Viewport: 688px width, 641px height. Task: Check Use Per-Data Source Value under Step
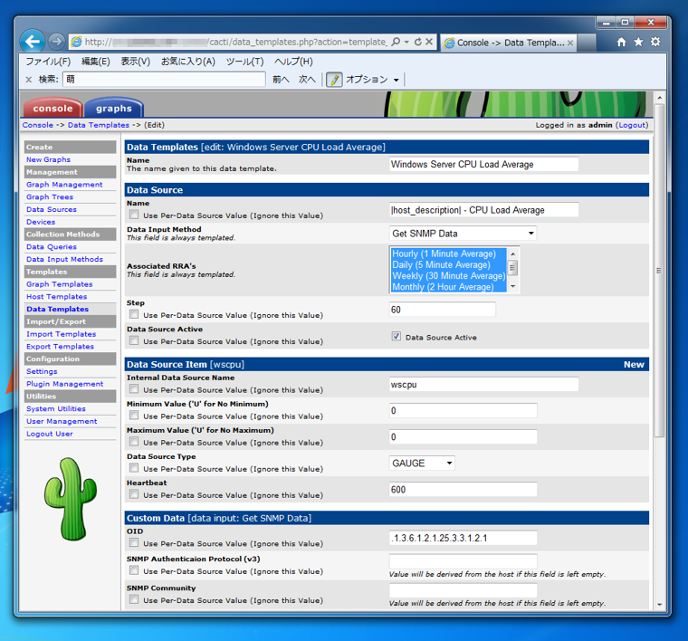pyautogui.click(x=134, y=314)
